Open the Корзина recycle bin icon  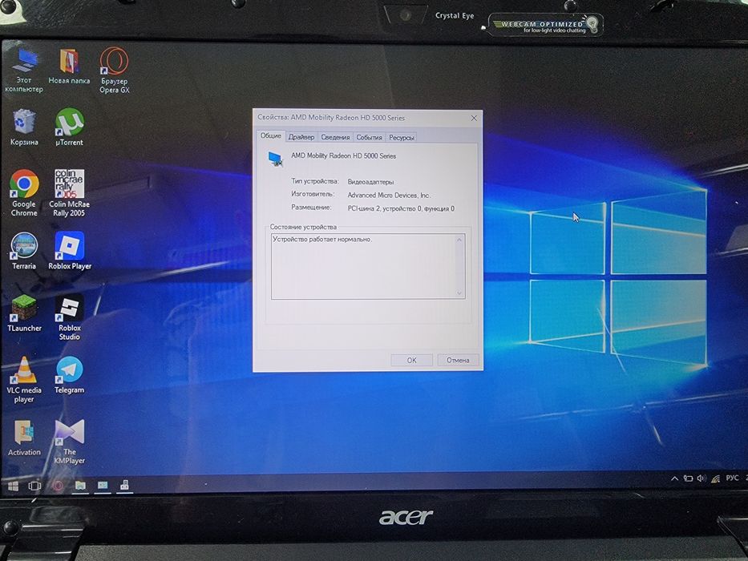(24, 127)
